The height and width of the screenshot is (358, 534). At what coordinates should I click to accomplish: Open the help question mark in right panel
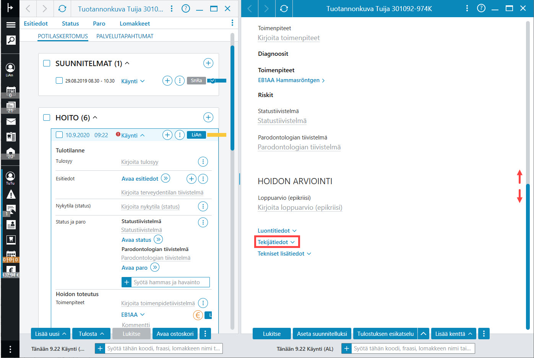click(x=481, y=8)
